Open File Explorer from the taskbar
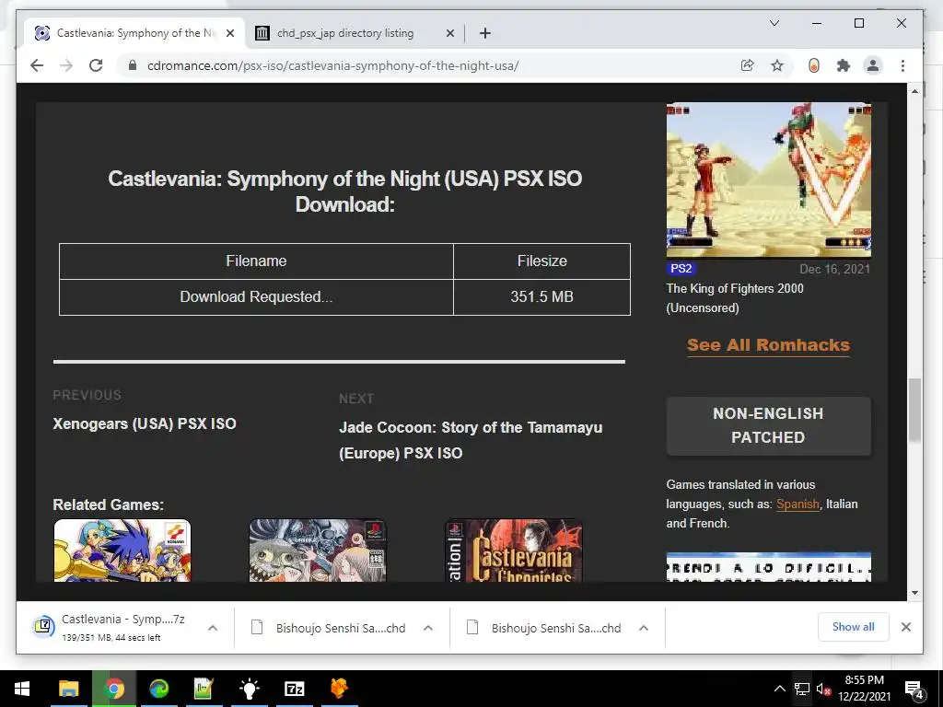 (68, 689)
